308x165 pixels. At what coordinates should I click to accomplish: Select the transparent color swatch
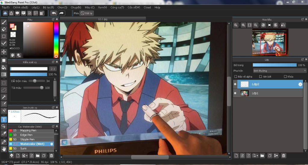[13, 35]
